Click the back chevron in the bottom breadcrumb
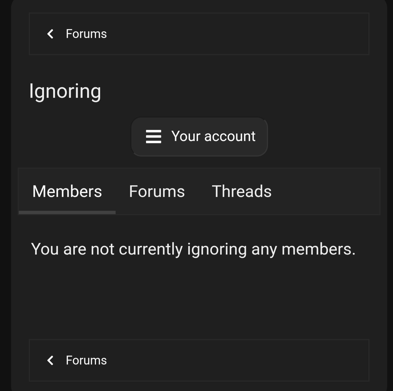Image resolution: width=393 pixels, height=391 pixels. (x=50, y=360)
